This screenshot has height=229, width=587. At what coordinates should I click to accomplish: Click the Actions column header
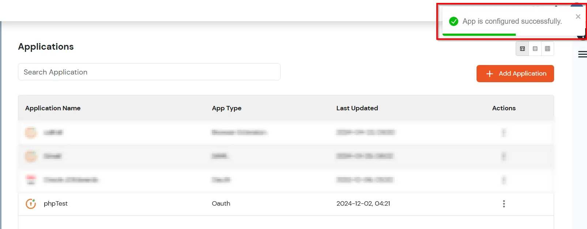pyautogui.click(x=504, y=108)
